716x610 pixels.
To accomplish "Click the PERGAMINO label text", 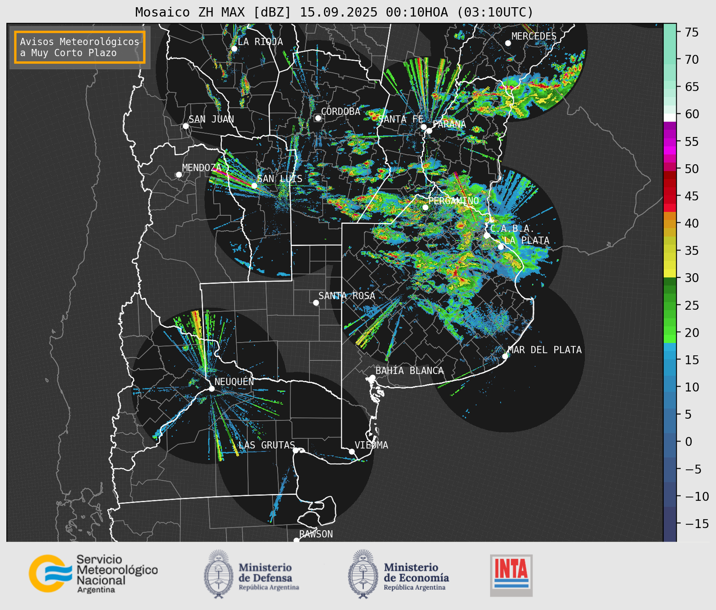I will 454,201.
